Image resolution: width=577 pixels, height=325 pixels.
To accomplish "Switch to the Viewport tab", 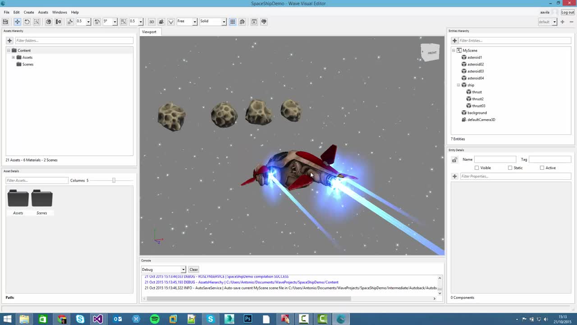I will coord(149,32).
